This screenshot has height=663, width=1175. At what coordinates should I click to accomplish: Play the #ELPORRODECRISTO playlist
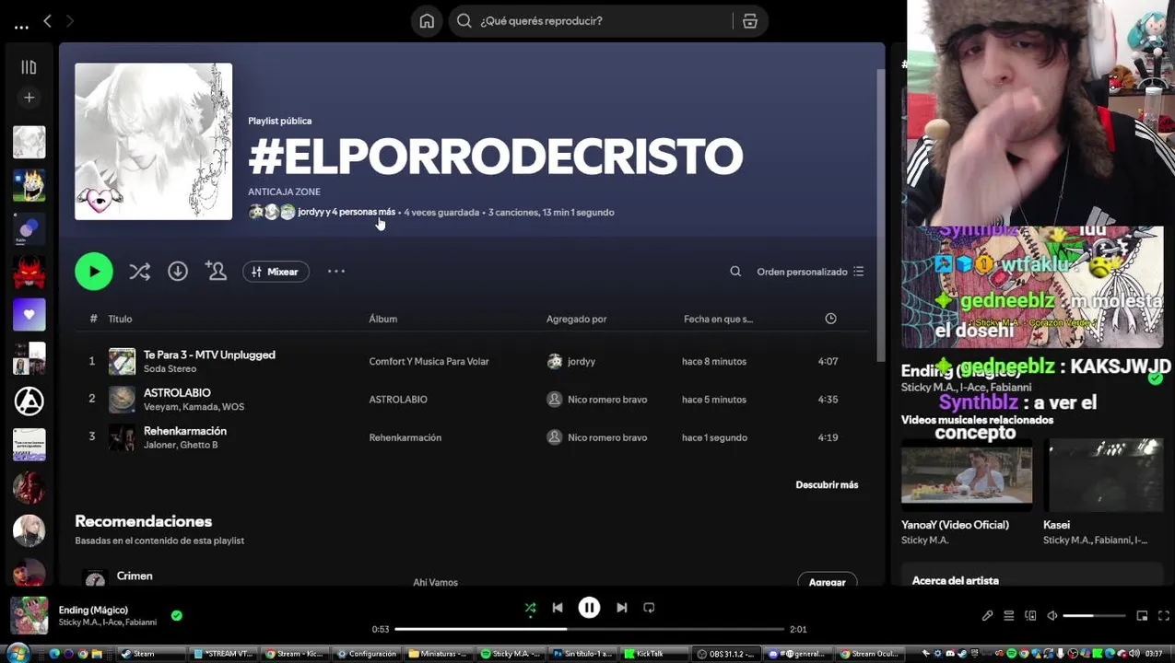tap(94, 272)
